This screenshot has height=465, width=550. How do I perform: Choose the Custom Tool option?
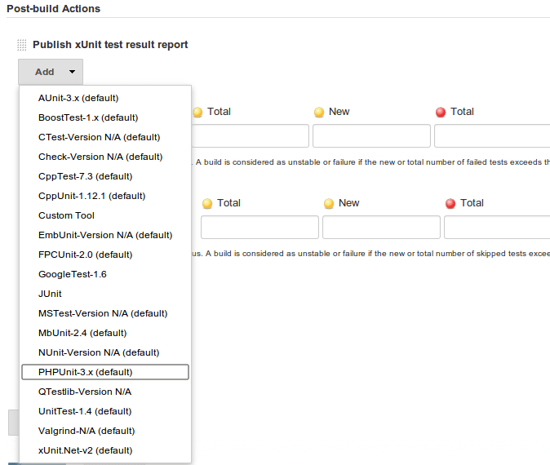click(105, 215)
